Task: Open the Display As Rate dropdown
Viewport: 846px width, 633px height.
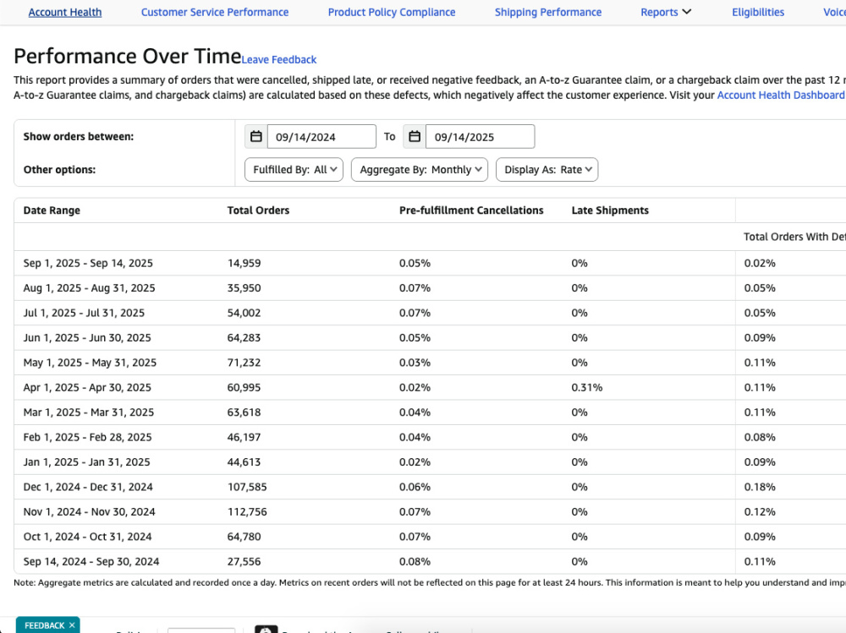Action: [547, 169]
